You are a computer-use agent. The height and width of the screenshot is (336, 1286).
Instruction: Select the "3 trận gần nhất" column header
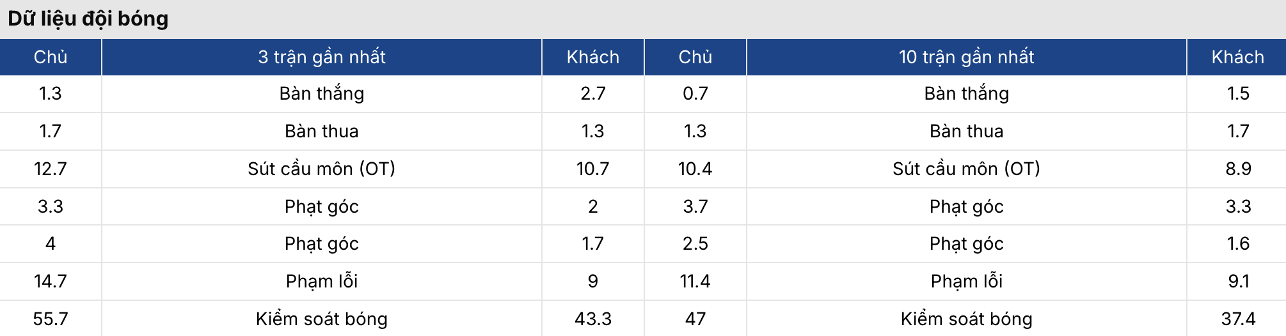[322, 57]
